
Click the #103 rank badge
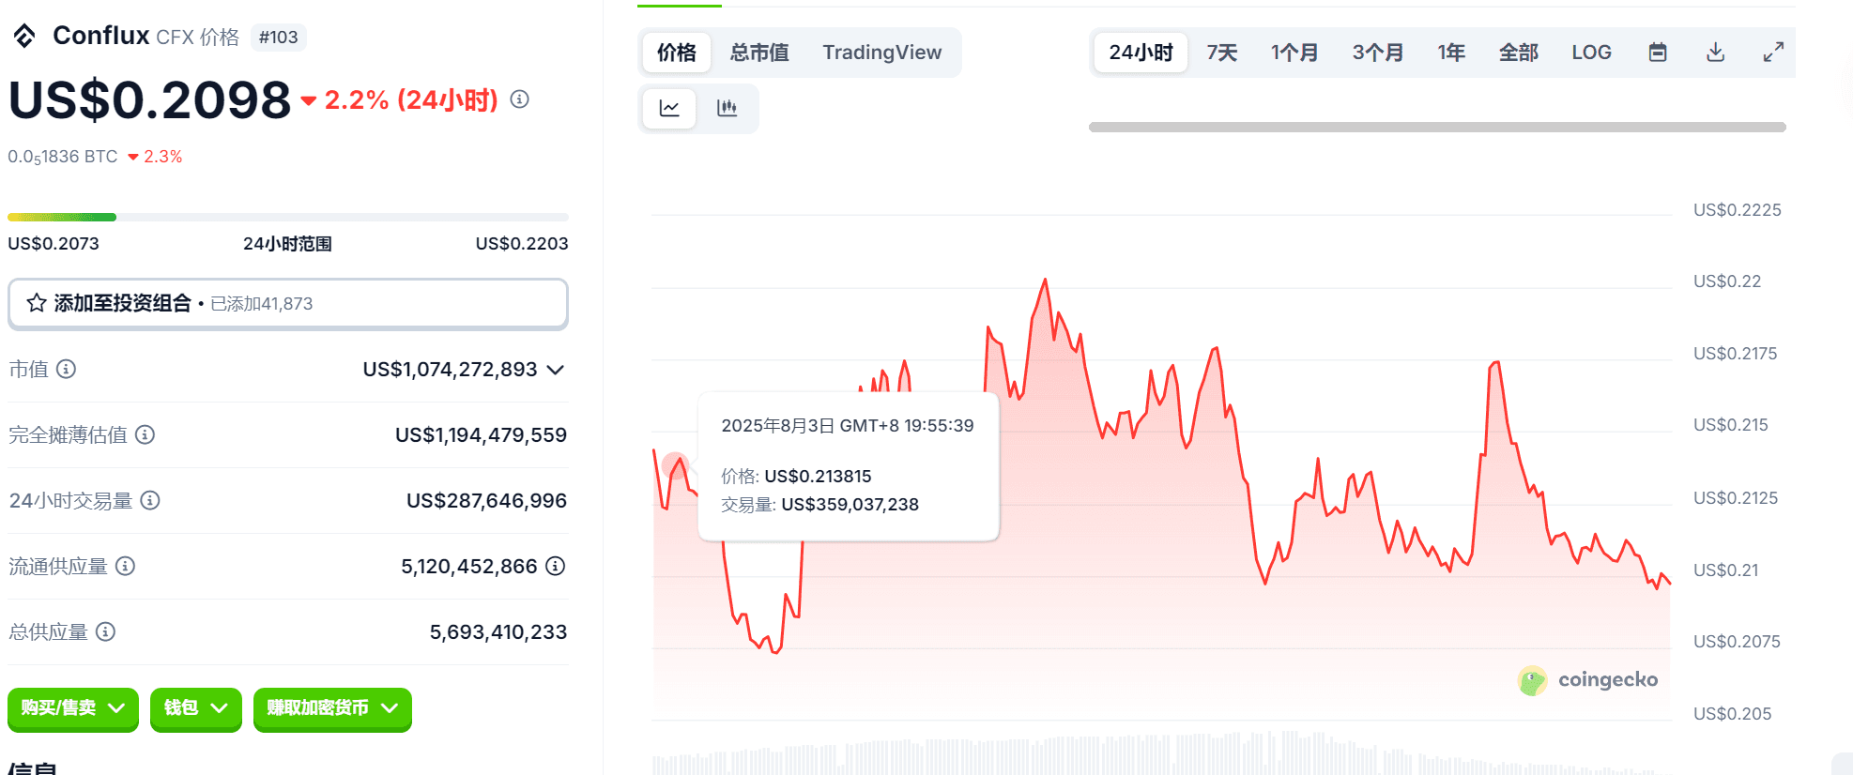coord(279,38)
